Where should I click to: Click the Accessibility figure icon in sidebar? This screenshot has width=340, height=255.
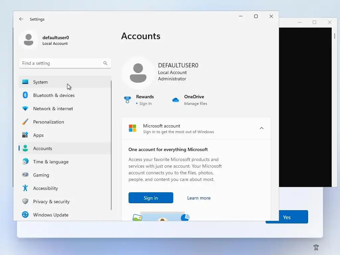[25, 188]
